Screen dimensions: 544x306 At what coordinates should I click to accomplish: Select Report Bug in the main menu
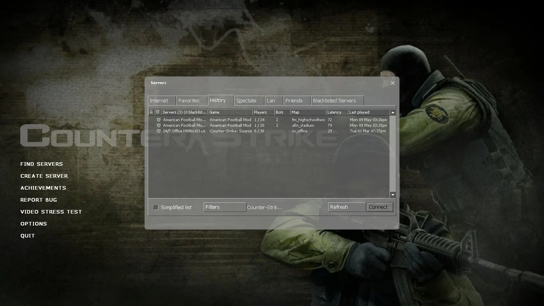point(39,200)
